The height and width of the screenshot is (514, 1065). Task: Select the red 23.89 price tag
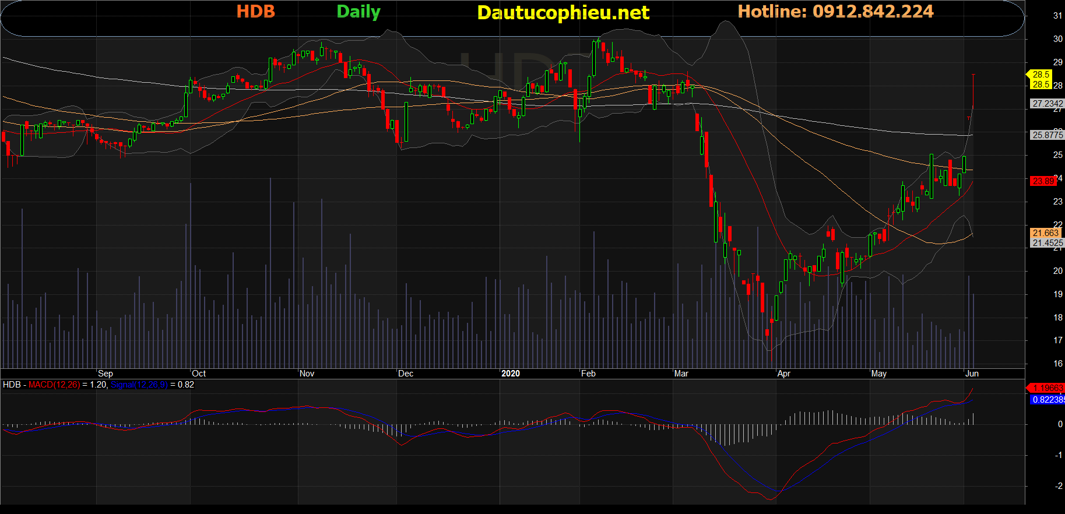click(x=1043, y=181)
